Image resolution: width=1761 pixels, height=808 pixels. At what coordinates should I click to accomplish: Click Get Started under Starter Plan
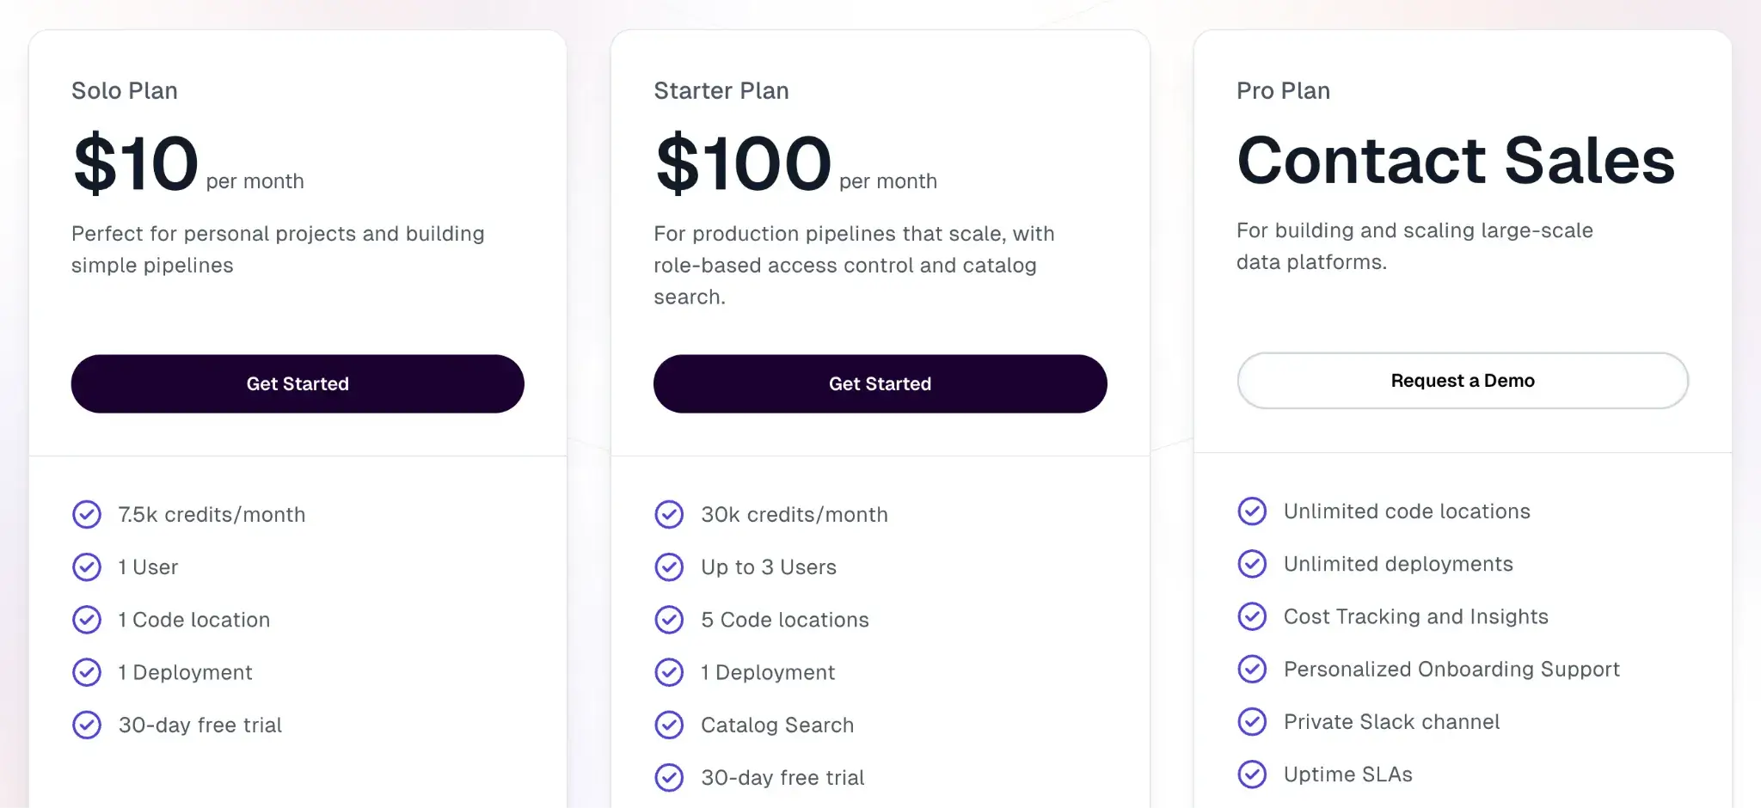[880, 383]
